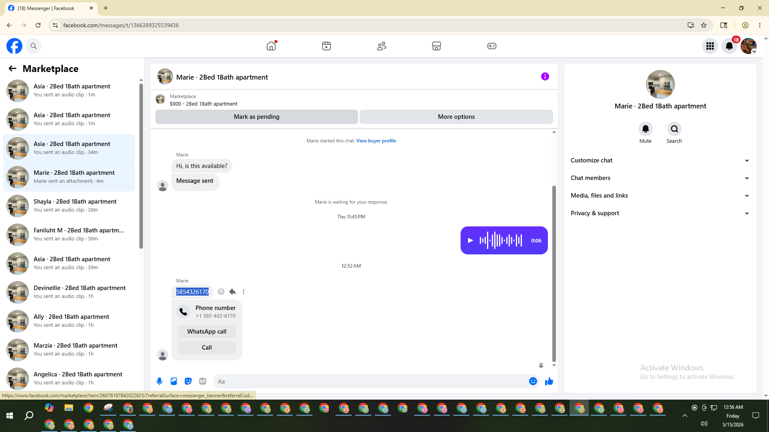Image resolution: width=769 pixels, height=432 pixels.
Task: Open the Reels video icon
Action: 326,46
